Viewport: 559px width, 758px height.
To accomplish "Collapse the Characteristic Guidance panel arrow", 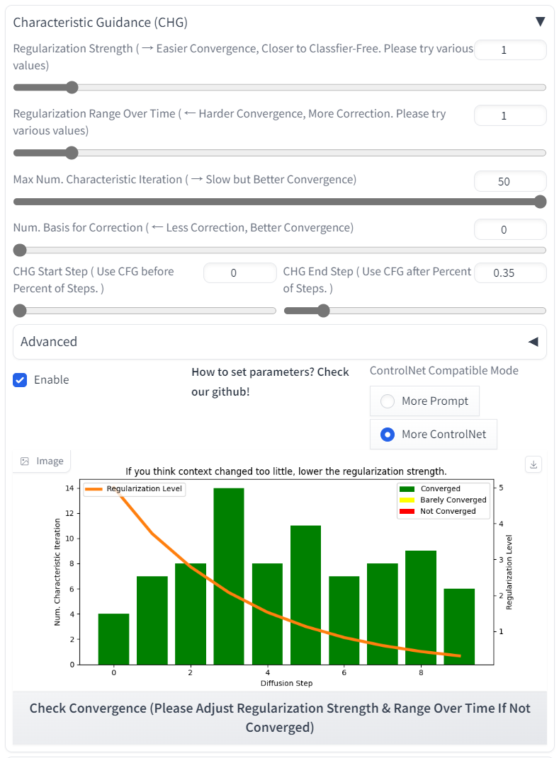I will [540, 22].
